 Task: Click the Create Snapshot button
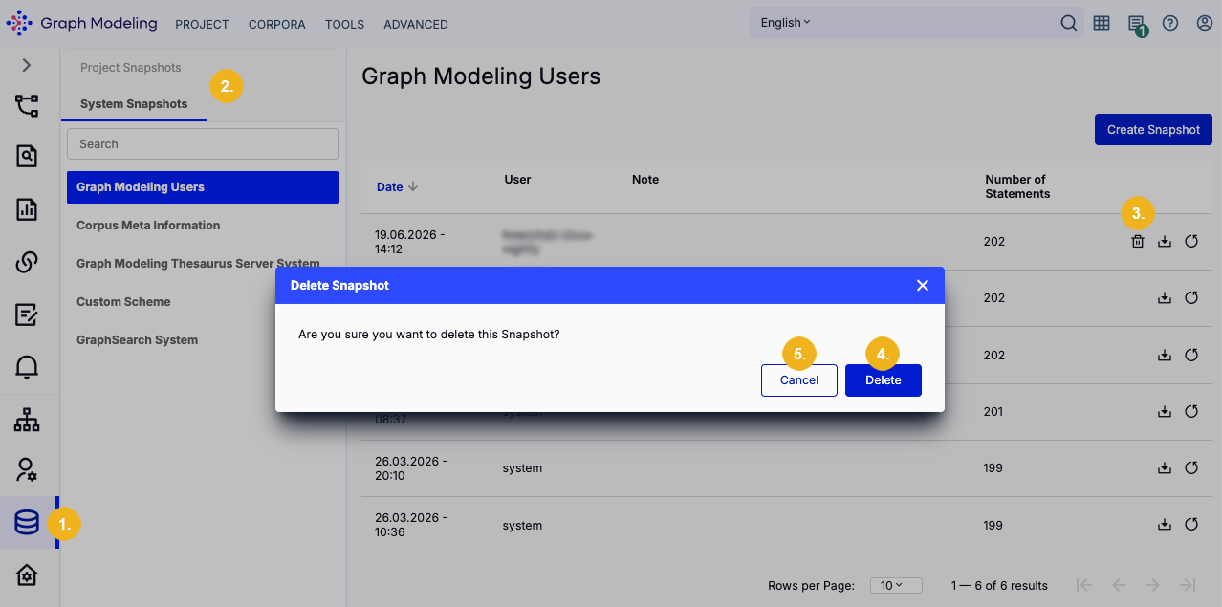tap(1153, 130)
